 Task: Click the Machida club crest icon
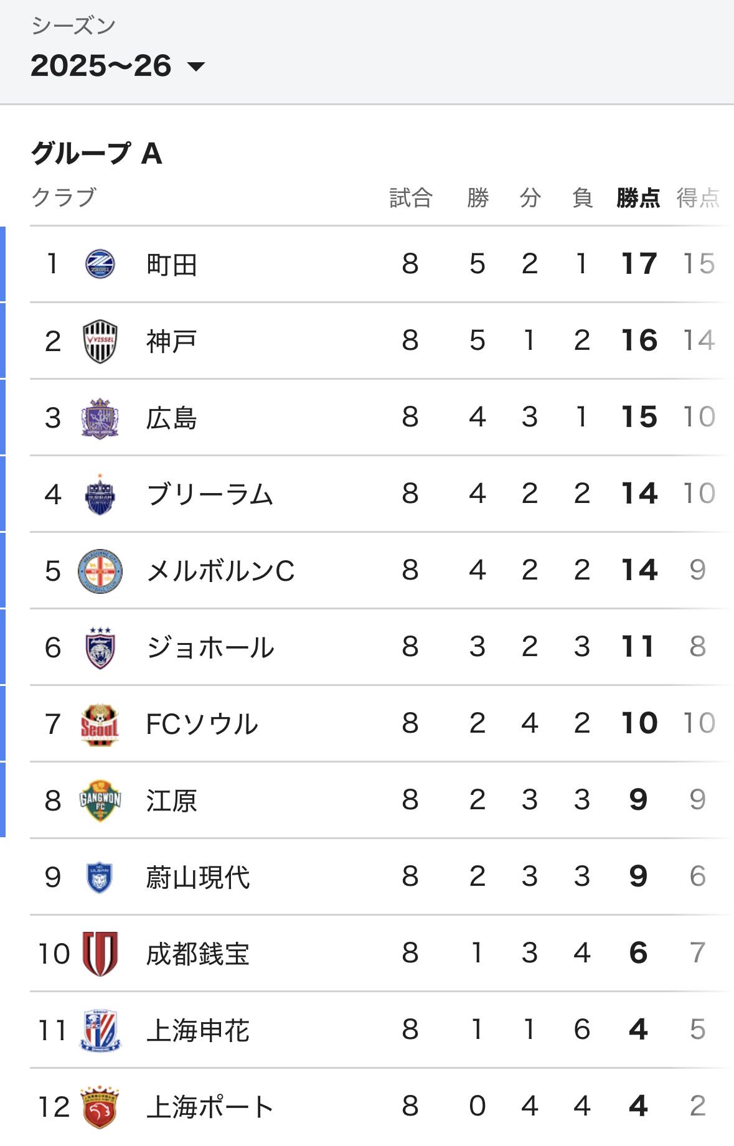(100, 264)
